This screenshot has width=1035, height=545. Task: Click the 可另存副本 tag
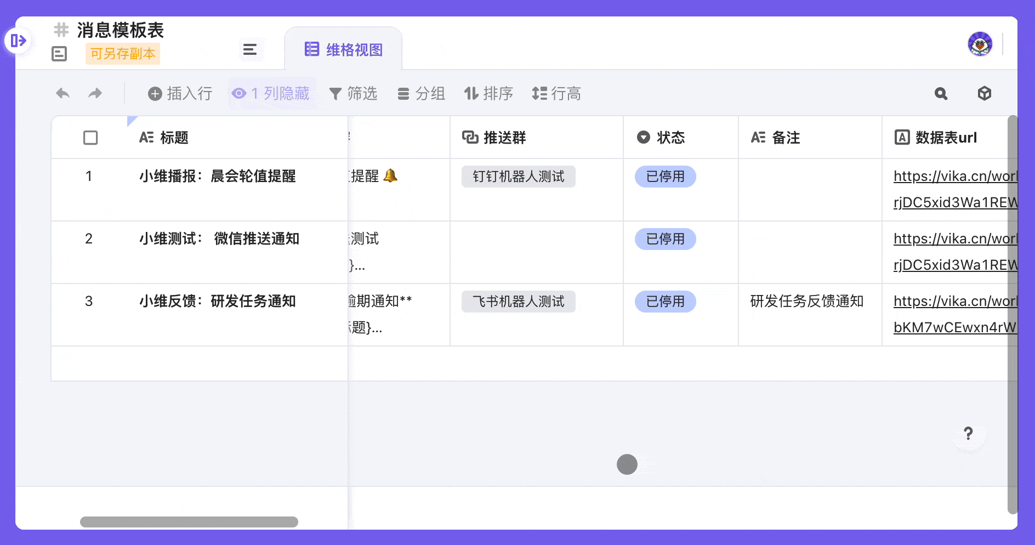[123, 54]
